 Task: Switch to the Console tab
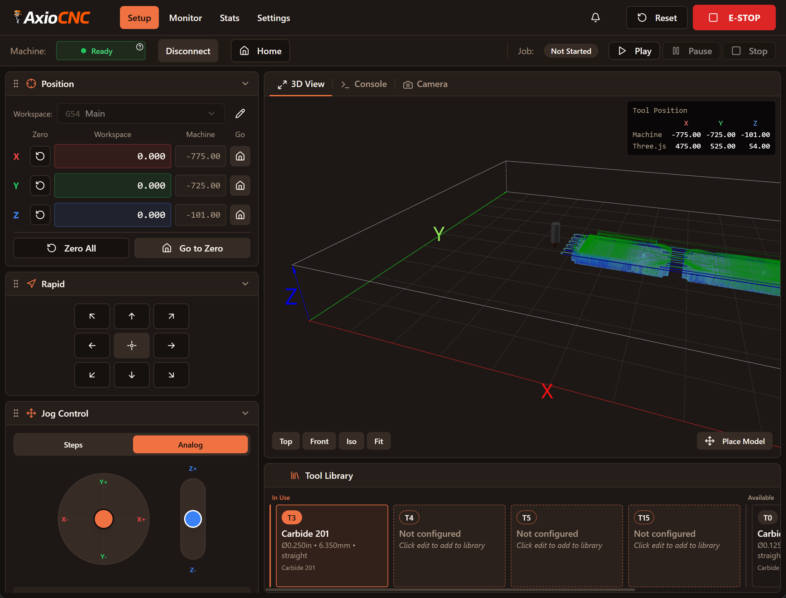(364, 84)
